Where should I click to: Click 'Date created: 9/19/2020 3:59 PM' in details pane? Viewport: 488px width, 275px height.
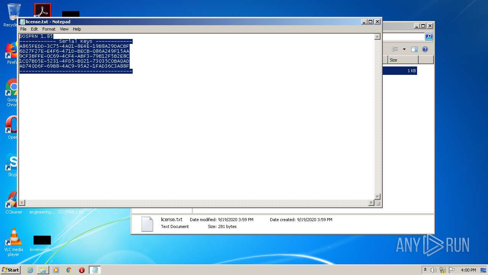[301, 220]
